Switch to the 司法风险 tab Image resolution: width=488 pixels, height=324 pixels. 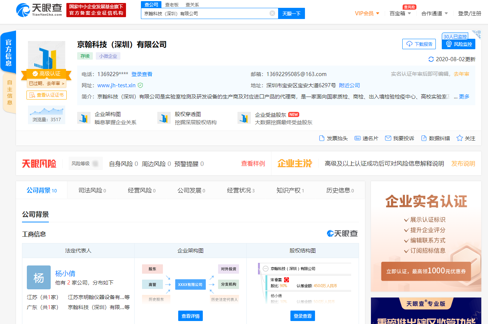pyautogui.click(x=92, y=191)
